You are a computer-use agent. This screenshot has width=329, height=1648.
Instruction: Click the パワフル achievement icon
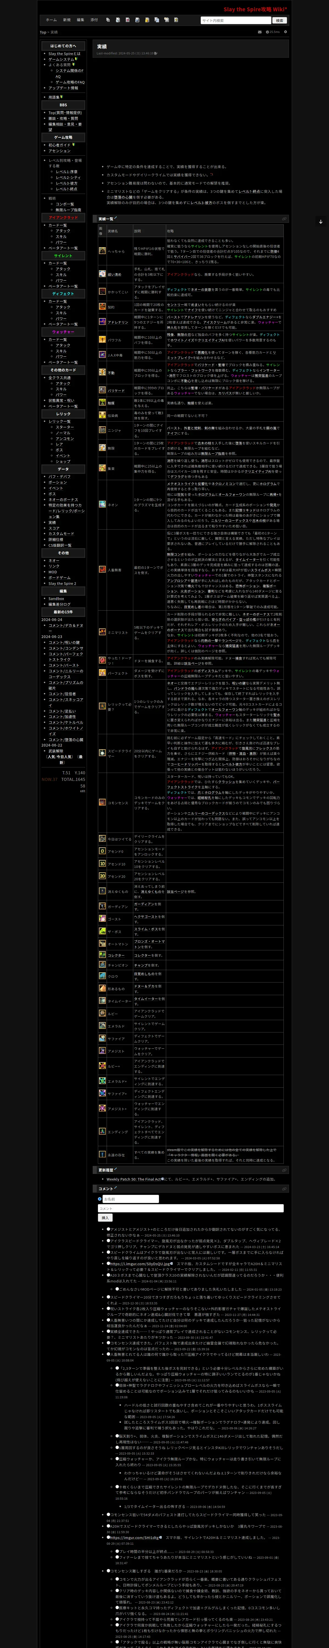pos(102,340)
